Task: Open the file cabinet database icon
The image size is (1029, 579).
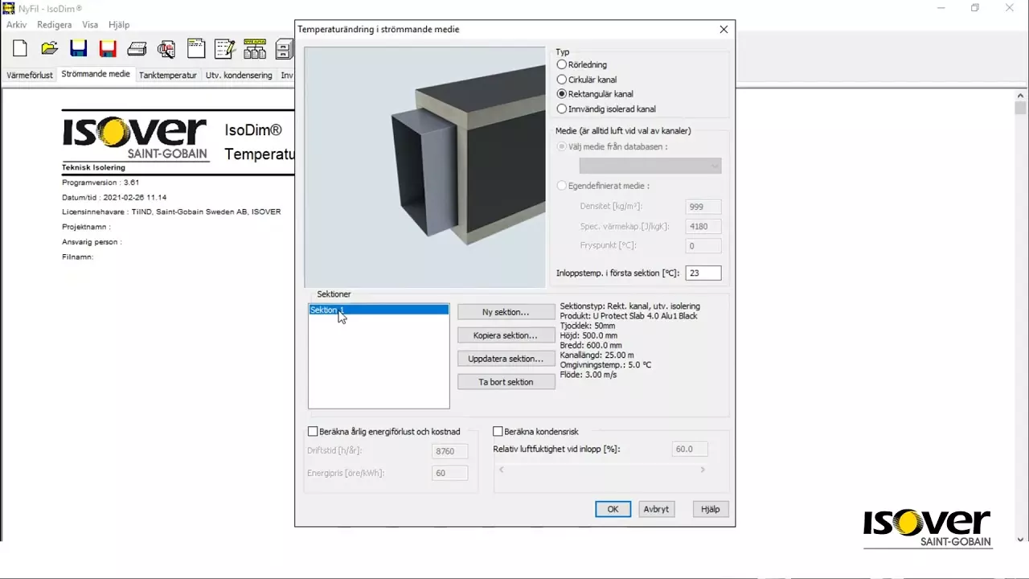Action: click(284, 49)
